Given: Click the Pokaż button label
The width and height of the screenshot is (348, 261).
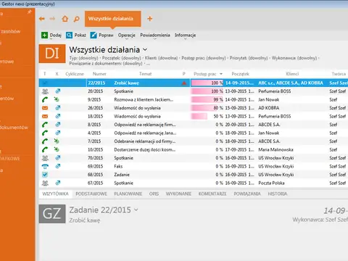Looking at the screenshot, I should click(80, 36).
